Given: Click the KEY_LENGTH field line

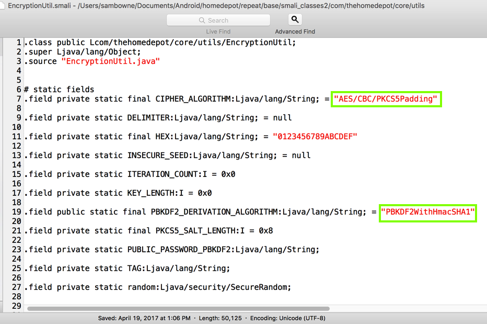Looking at the screenshot, I should pos(118,193).
